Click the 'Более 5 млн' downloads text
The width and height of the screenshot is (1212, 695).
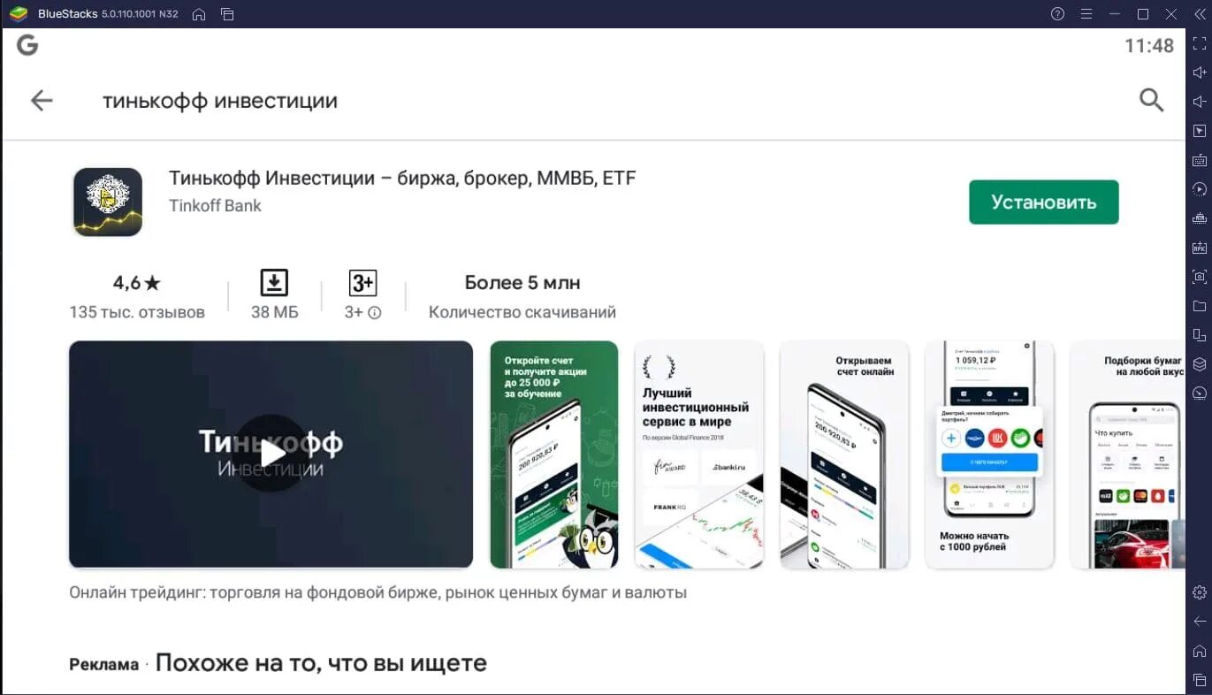click(522, 283)
